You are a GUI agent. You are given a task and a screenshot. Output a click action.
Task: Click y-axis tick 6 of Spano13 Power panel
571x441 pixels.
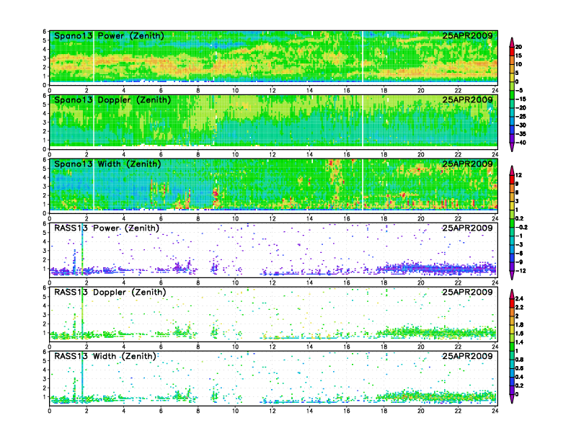coord(45,32)
